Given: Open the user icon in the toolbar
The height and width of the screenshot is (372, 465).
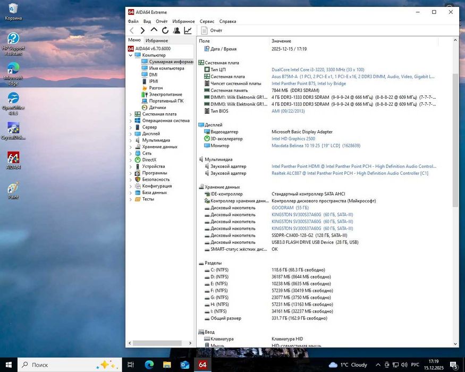Looking at the screenshot, I should pos(176,30).
